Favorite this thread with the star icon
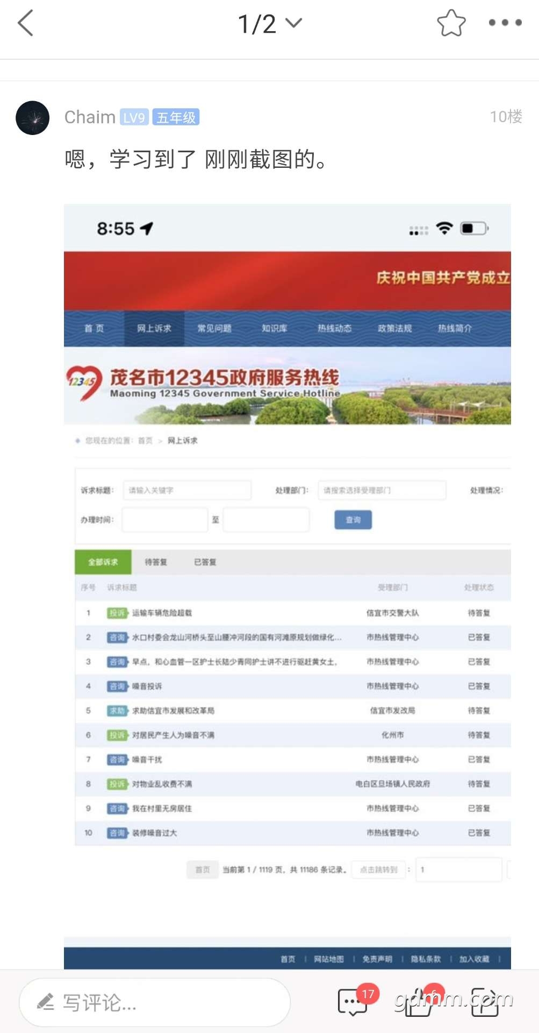This screenshot has width=539, height=1033. pyautogui.click(x=451, y=23)
